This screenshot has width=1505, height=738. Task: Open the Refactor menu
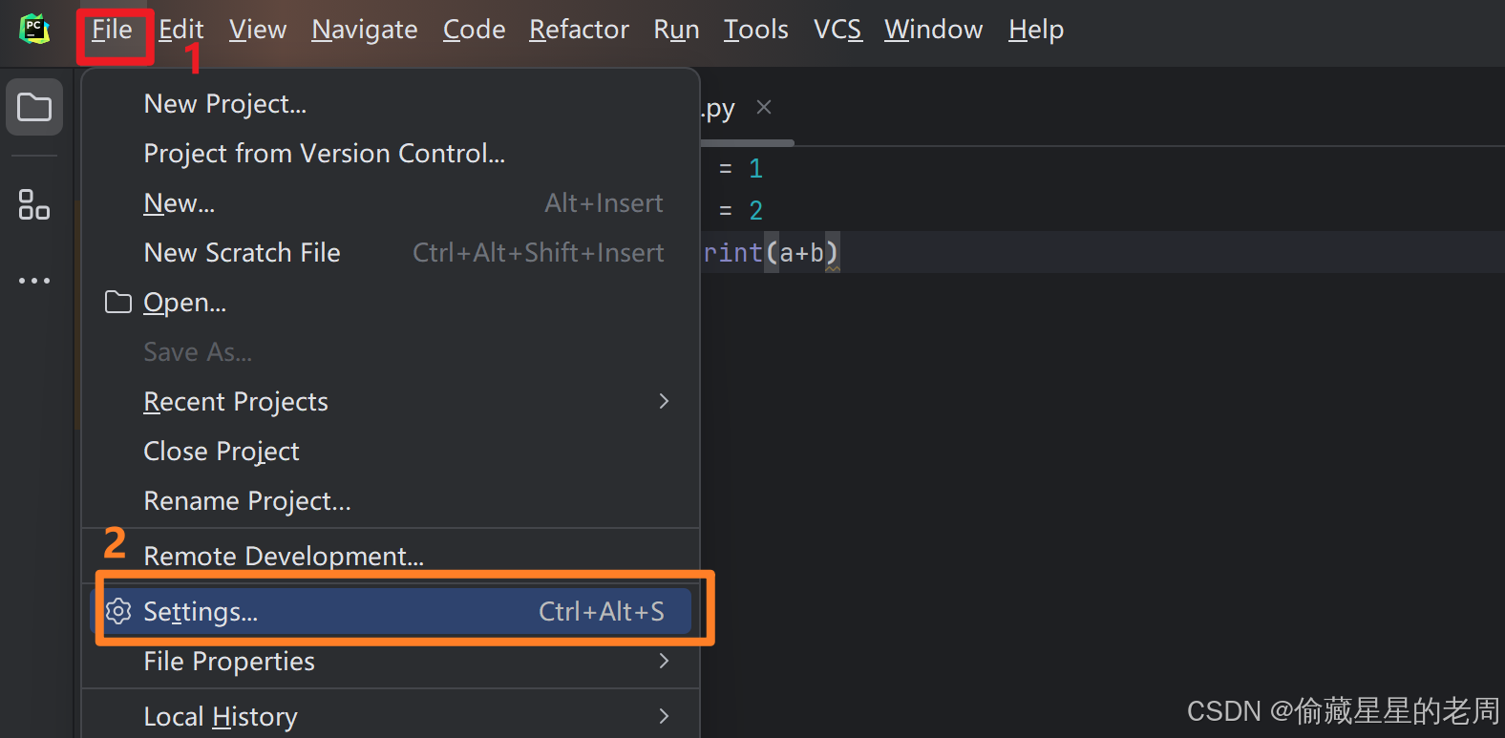580,30
